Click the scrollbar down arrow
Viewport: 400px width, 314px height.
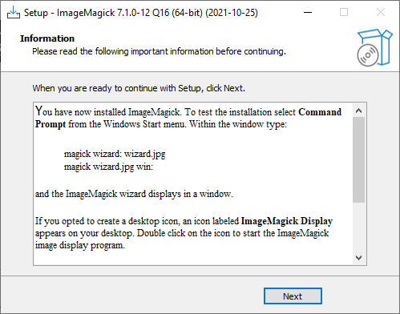coord(358,258)
